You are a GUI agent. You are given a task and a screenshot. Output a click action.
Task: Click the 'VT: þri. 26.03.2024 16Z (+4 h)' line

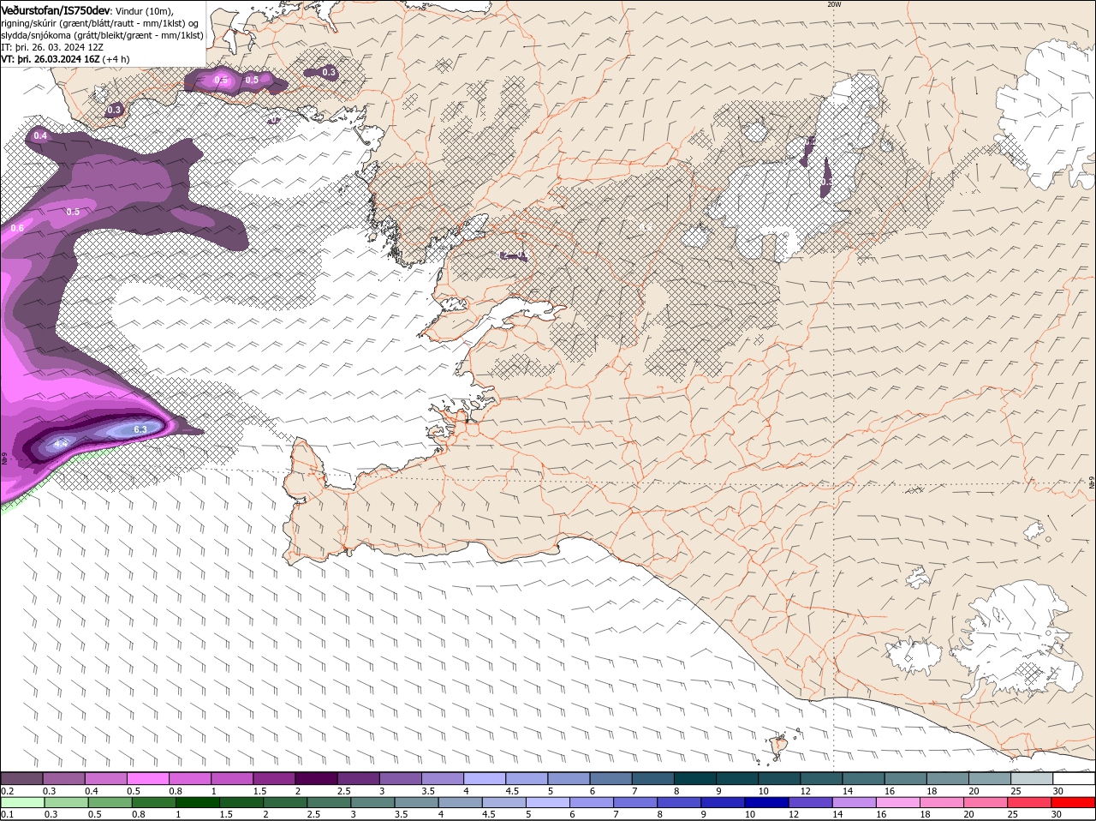click(66, 59)
